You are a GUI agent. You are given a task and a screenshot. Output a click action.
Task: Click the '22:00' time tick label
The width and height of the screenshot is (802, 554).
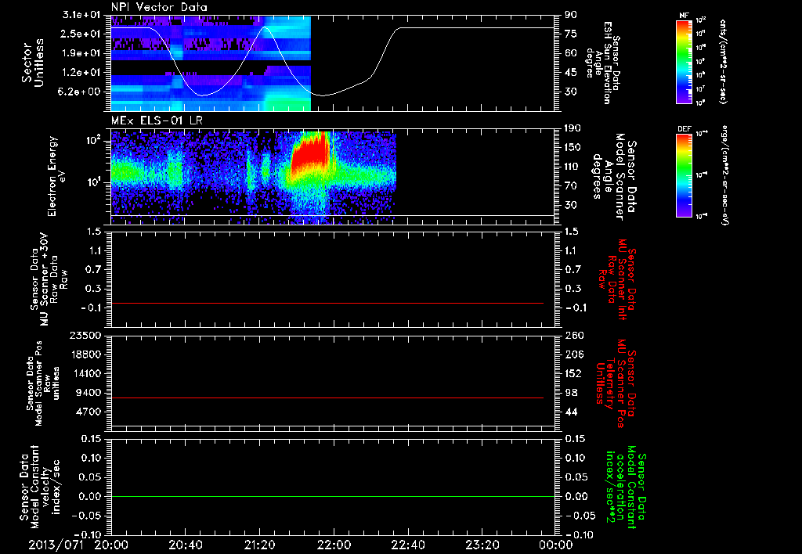(x=334, y=545)
